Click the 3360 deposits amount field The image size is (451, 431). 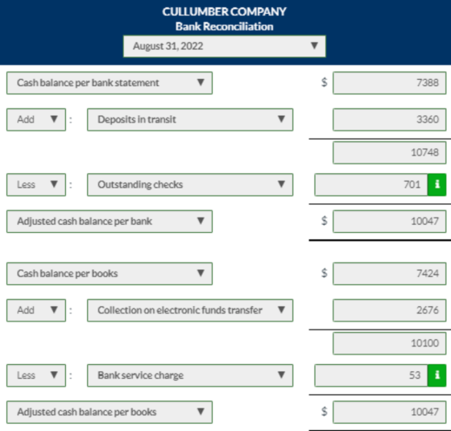pyautogui.click(x=390, y=120)
